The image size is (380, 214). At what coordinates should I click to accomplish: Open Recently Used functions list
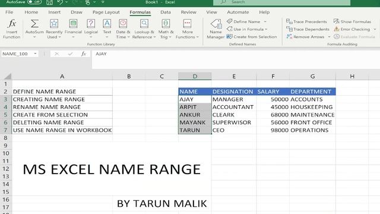tap(54, 29)
